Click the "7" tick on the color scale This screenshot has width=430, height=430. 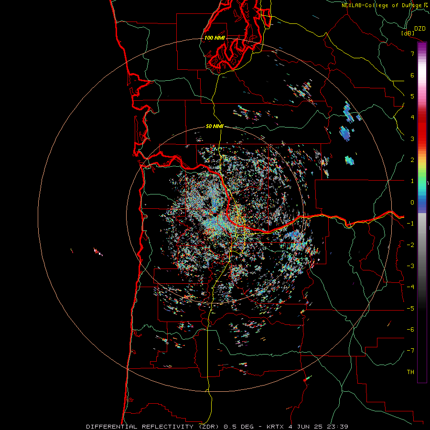coord(412,54)
